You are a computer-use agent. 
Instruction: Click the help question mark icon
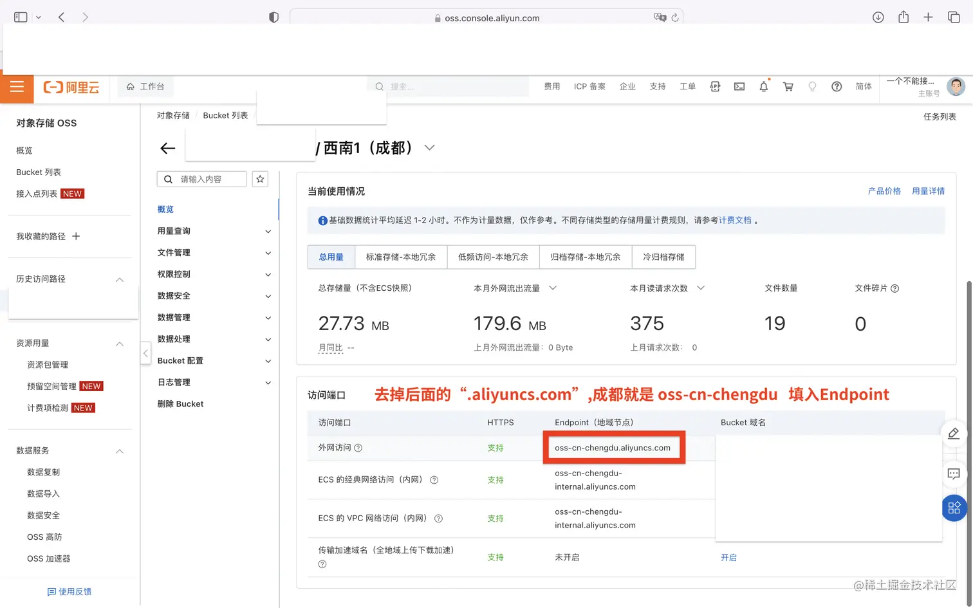coord(836,86)
